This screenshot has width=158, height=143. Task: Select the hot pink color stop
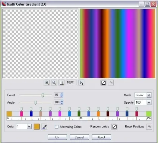click(x=22, y=114)
